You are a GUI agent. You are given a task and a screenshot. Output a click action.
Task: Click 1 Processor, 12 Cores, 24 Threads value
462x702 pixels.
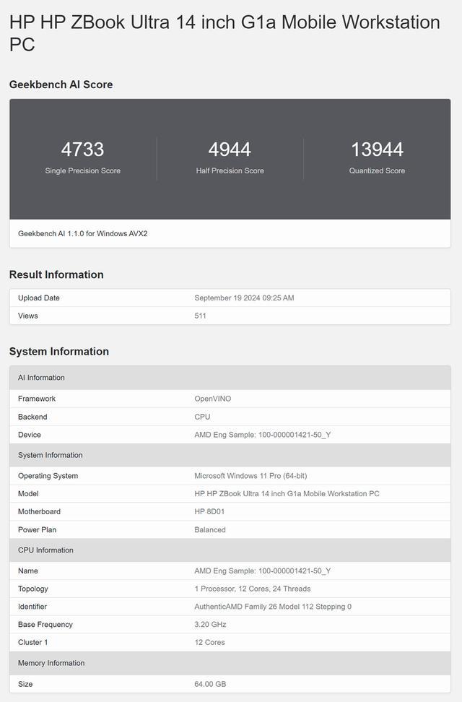click(253, 589)
